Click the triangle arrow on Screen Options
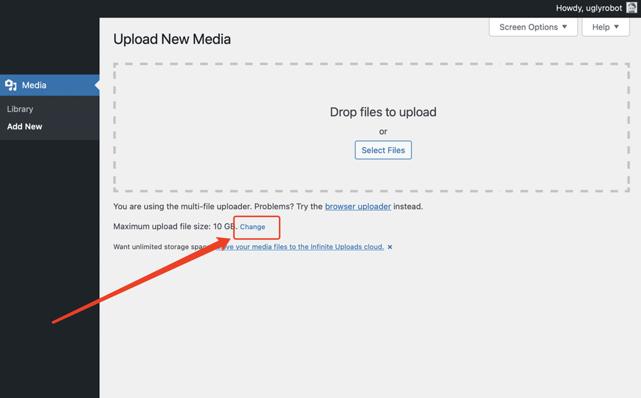This screenshot has width=641, height=398. [x=565, y=27]
